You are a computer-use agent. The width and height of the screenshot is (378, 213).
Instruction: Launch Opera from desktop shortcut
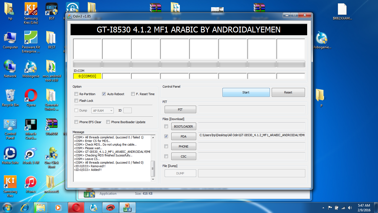31,98
